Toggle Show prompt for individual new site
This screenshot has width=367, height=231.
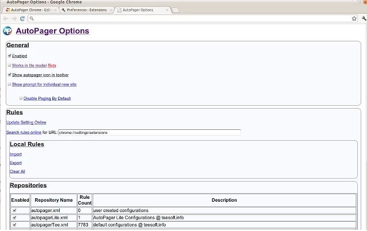point(9,84)
